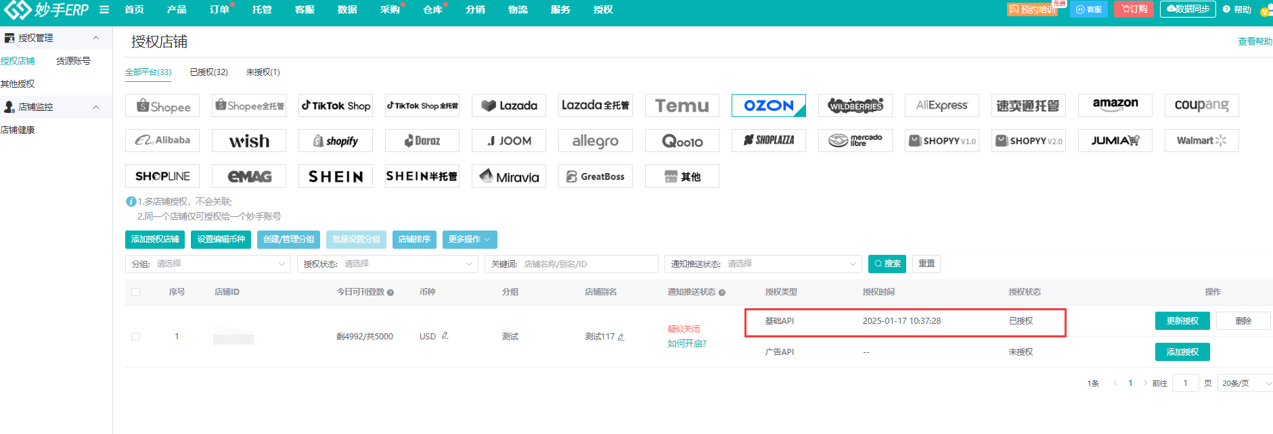Edit store alias 测试117 pencil icon
This screenshot has height=434, width=1273.
pyautogui.click(x=621, y=337)
